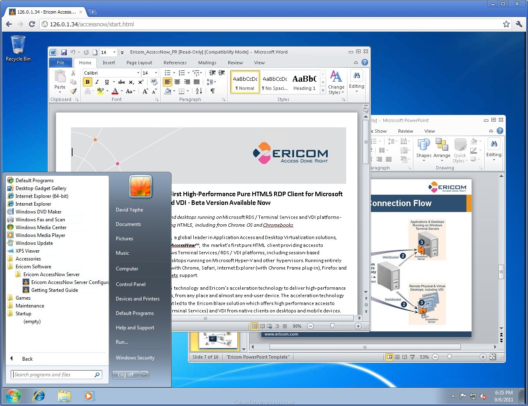
Task: Click the Clear Formatting icon in Font group
Action: (154, 82)
